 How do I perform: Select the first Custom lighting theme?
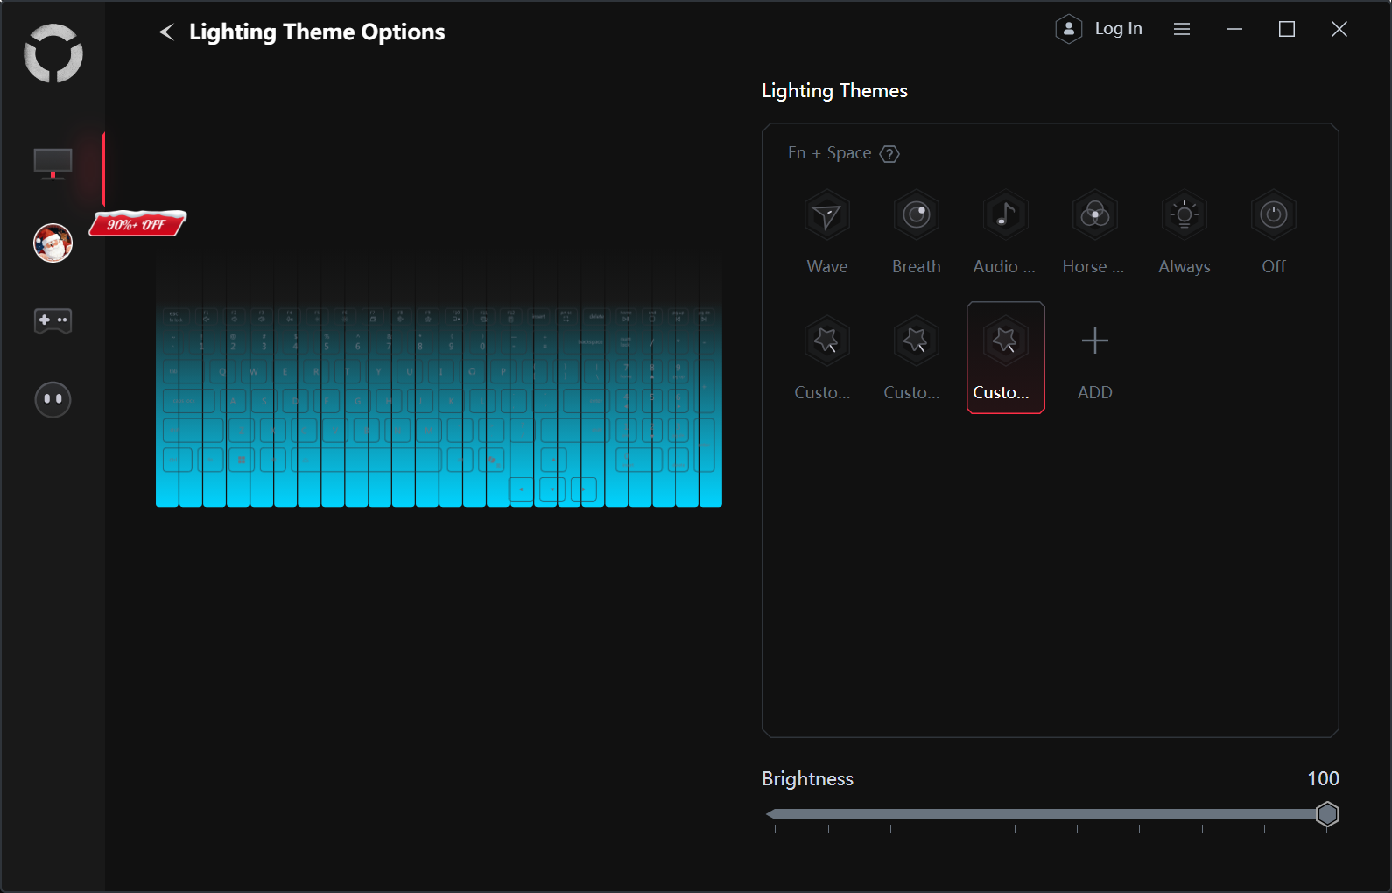pyautogui.click(x=826, y=357)
